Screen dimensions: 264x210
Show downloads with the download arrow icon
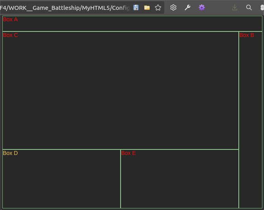(x=235, y=7)
